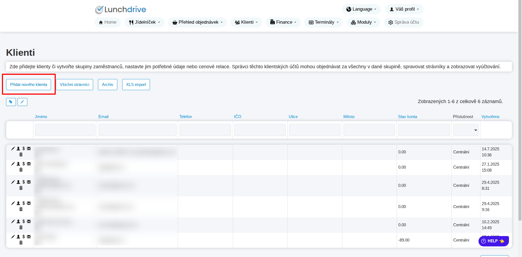This screenshot has width=522, height=257.
Task: Expand the Přehled objednávek menu
Action: click(197, 22)
